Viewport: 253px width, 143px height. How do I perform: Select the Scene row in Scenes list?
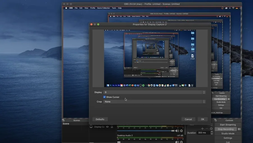pos(75,124)
